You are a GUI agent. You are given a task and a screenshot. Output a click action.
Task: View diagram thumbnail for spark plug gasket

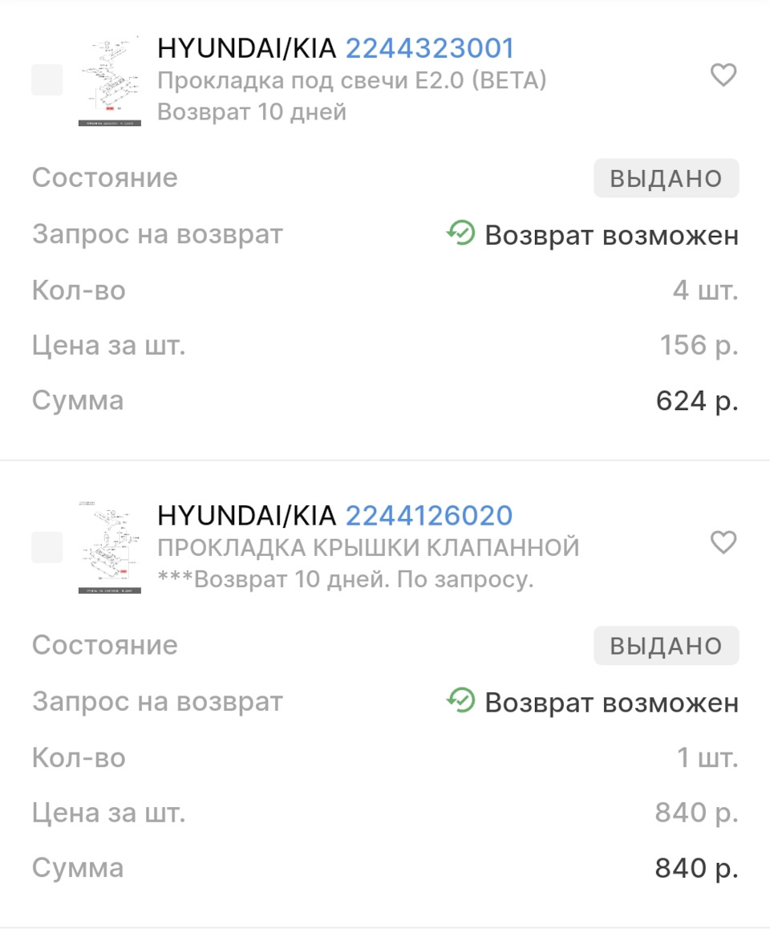[110, 80]
